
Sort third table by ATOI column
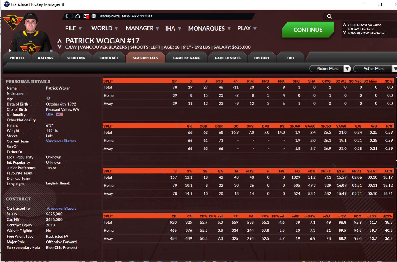(388, 171)
